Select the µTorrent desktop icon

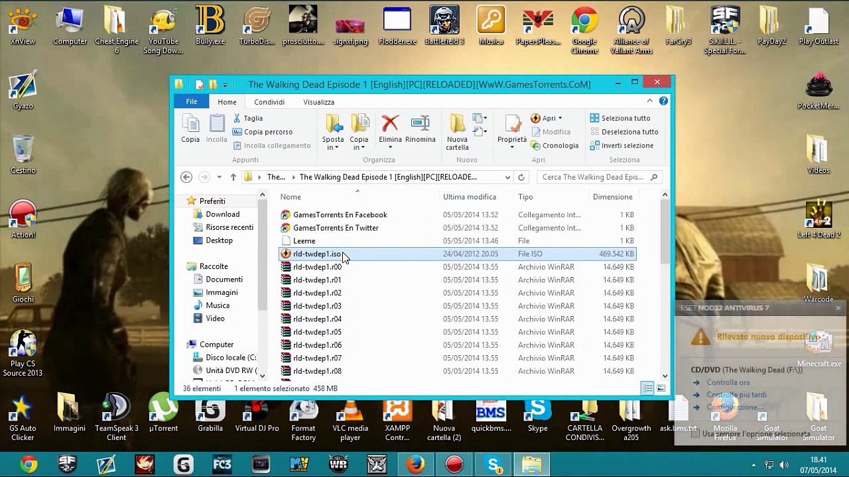pyautogui.click(x=163, y=415)
